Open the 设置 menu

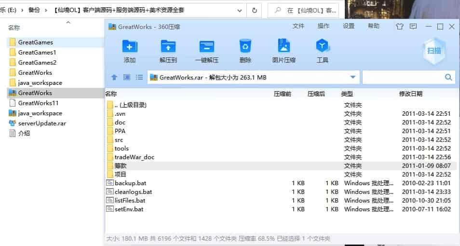coord(349,26)
